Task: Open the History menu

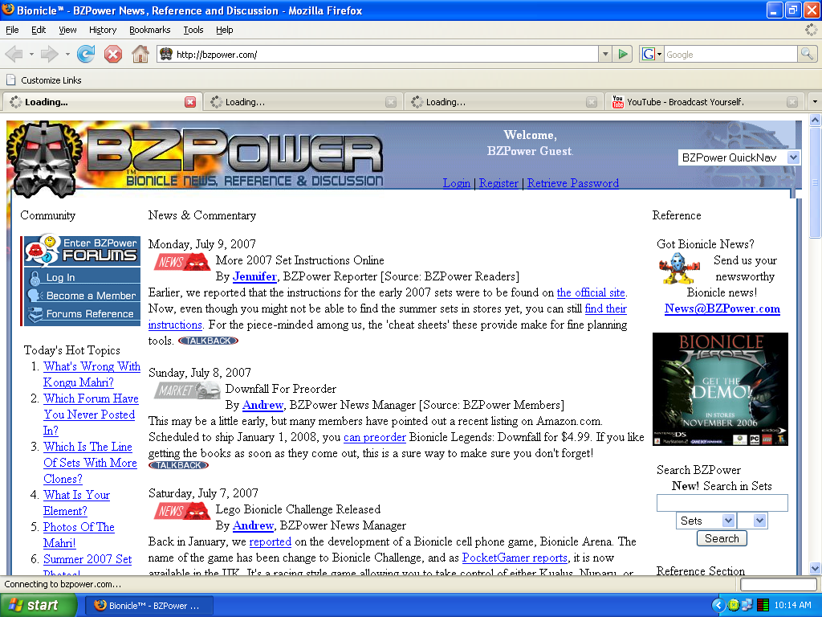Action: tap(103, 30)
